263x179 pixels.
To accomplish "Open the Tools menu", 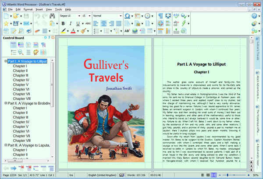I will [58, 9].
